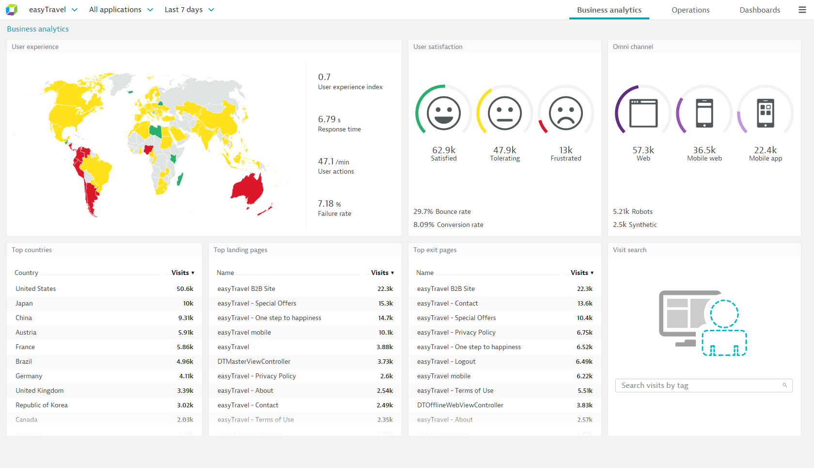The image size is (814, 468).
Task: Click the 8.09% Conversion rate text
Action: [x=448, y=225]
